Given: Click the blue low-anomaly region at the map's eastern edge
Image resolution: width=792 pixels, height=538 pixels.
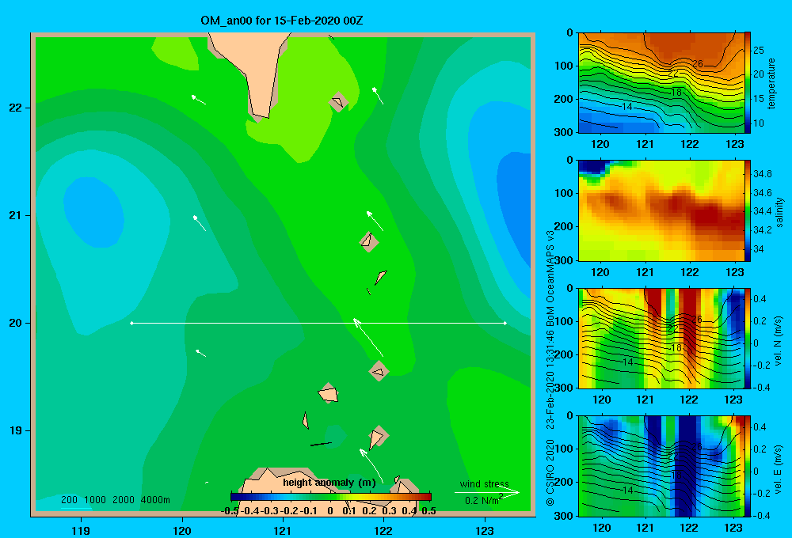Looking at the screenshot, I should click(514, 210).
